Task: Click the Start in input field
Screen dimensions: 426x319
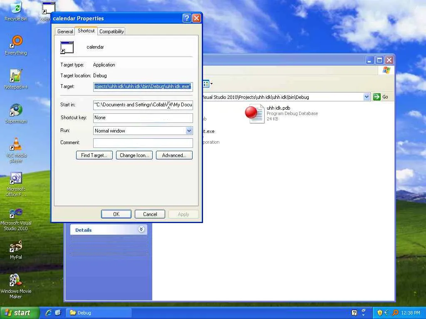Action: pos(143,105)
